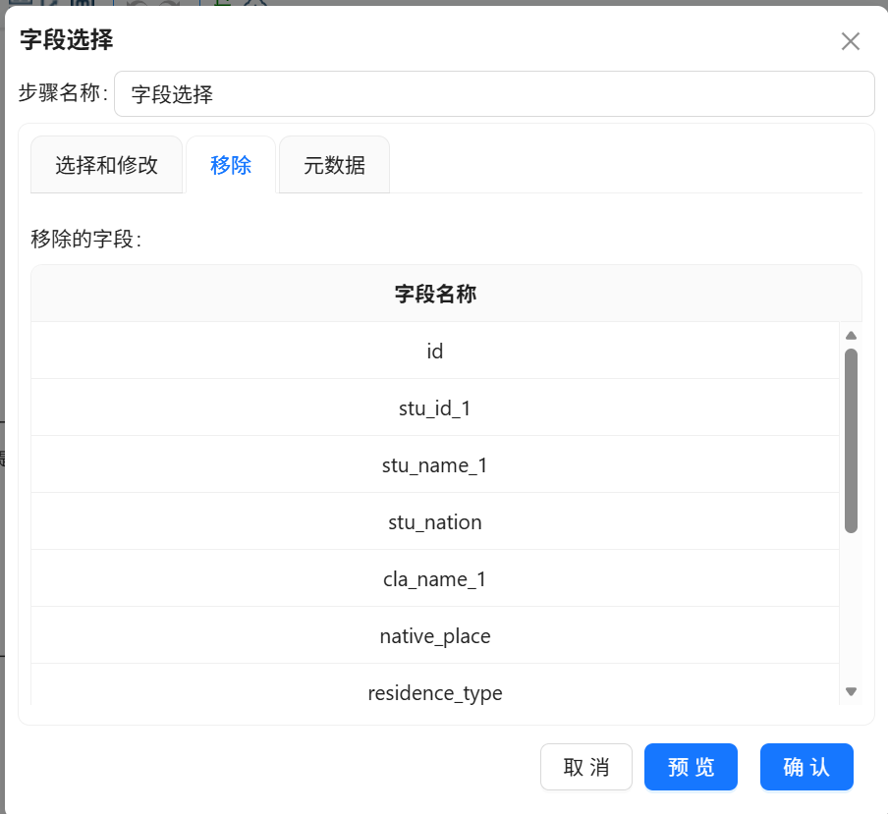Switch to the 选择和修改 tab
888x814 pixels.
tap(106, 165)
